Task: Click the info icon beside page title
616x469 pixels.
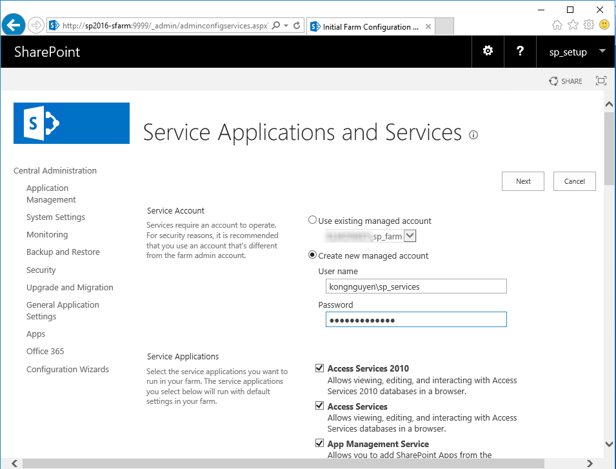Action: coord(473,135)
